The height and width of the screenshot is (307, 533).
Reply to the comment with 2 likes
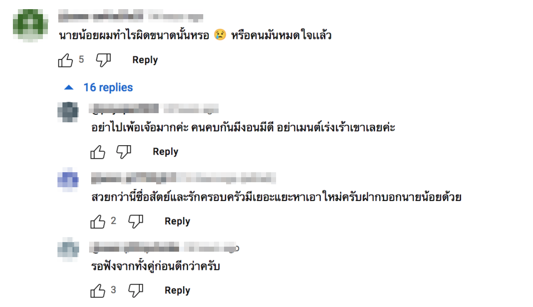pyautogui.click(x=177, y=221)
